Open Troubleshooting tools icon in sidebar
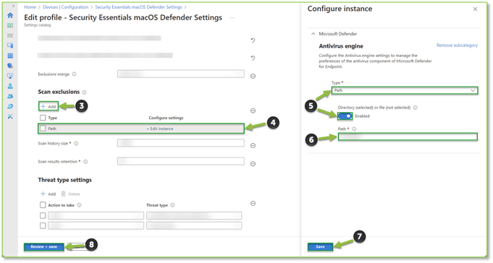 coord(10,116)
